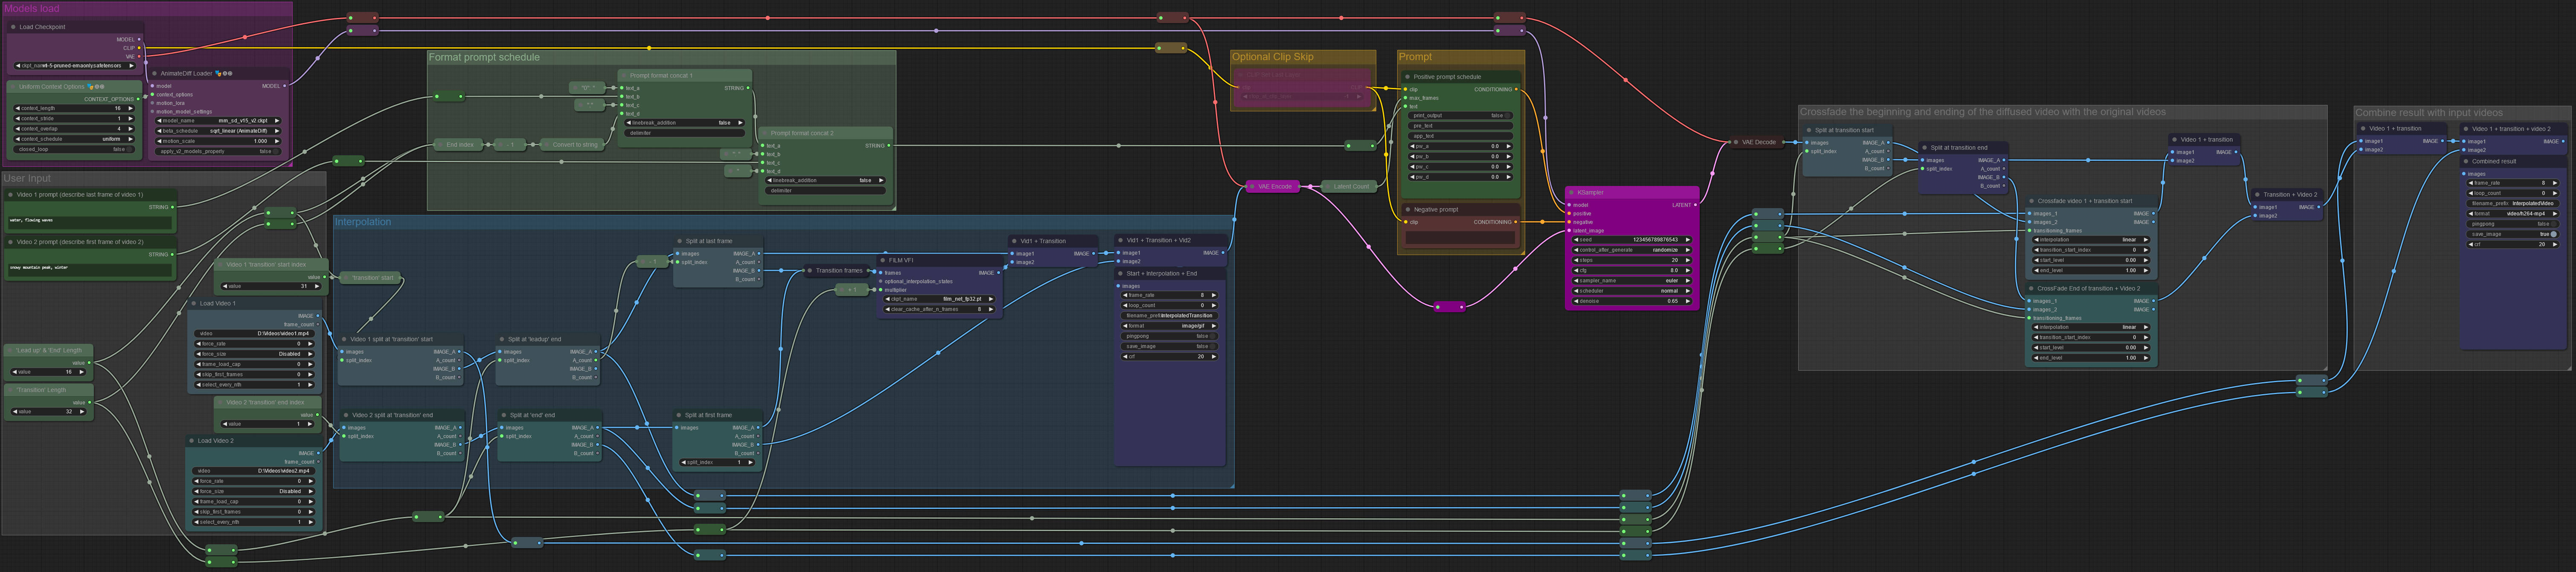Collapse the KSampler node via its title dot
This screenshot has width=2576, height=572.
[1571, 192]
